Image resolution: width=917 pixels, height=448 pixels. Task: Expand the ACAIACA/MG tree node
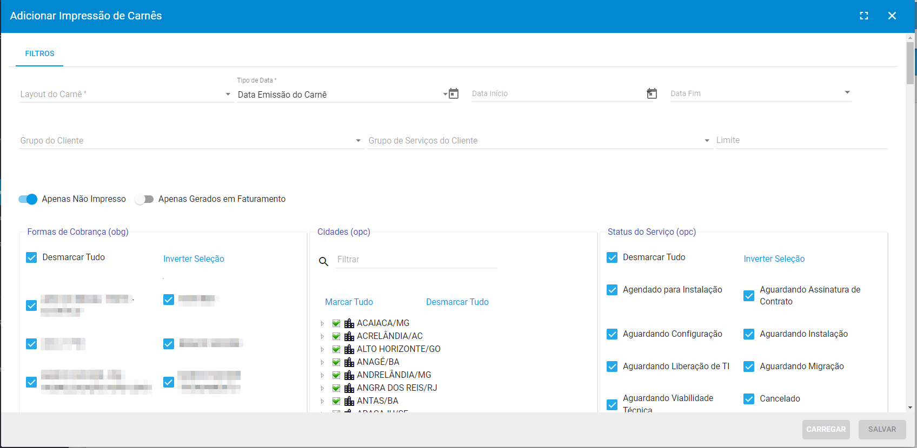tap(322, 323)
